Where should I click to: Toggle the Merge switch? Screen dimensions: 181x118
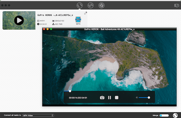click(164, 115)
